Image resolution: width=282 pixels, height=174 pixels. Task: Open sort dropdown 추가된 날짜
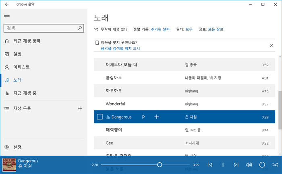160,29
